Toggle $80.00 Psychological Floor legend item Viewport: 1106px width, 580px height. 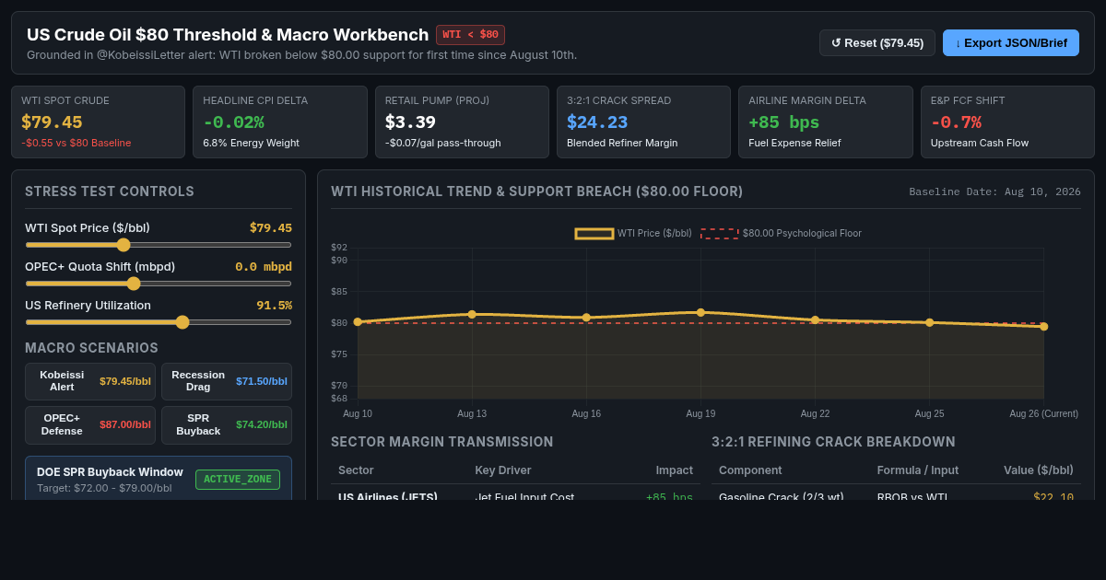[x=781, y=234]
